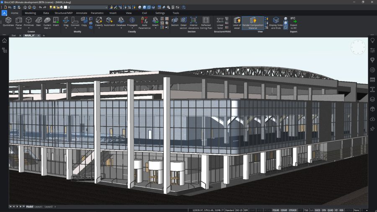Select the Display Sides and Ends tool
377x212 pixels.
276,22
